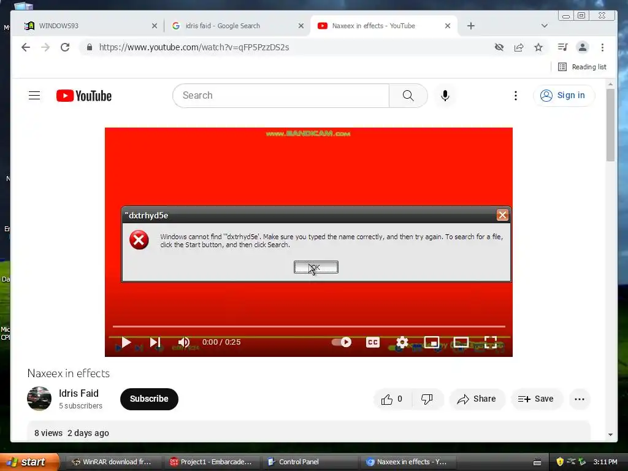The width and height of the screenshot is (628, 471).
Task: Click the browser back arrow
Action: point(26,47)
